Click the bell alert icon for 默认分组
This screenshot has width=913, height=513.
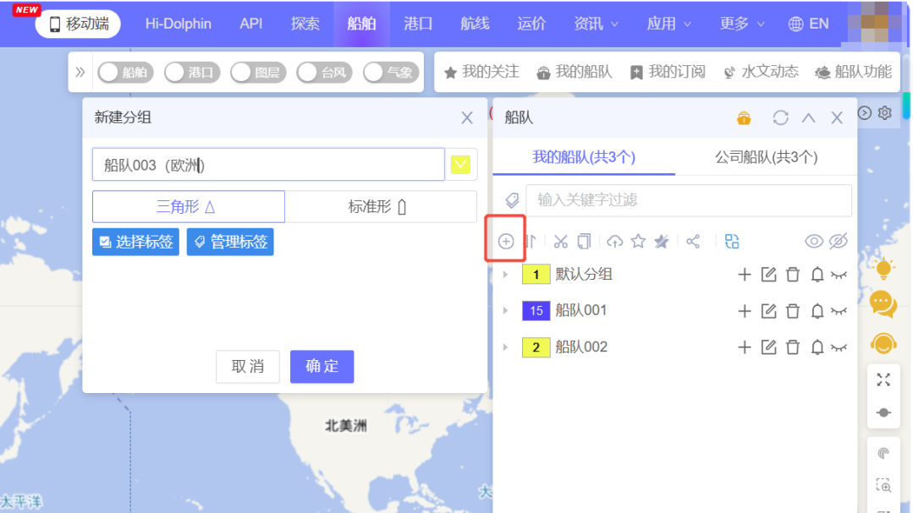(x=817, y=275)
